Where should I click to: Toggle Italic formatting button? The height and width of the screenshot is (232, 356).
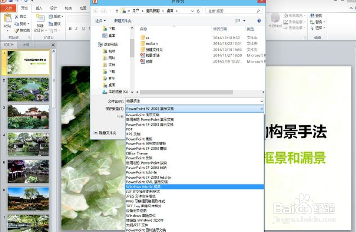click(x=76, y=29)
